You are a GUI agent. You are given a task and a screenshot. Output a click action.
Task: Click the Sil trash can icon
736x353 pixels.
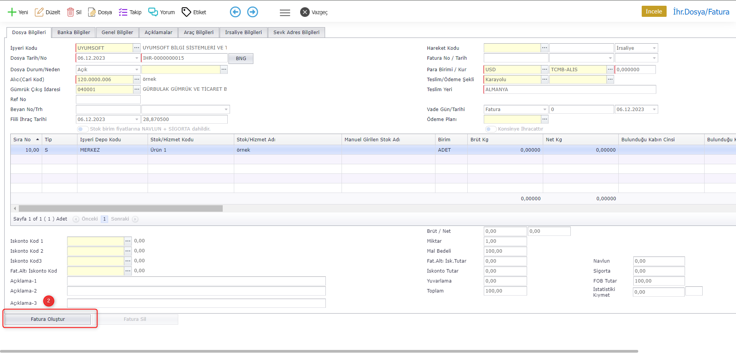[x=71, y=12]
